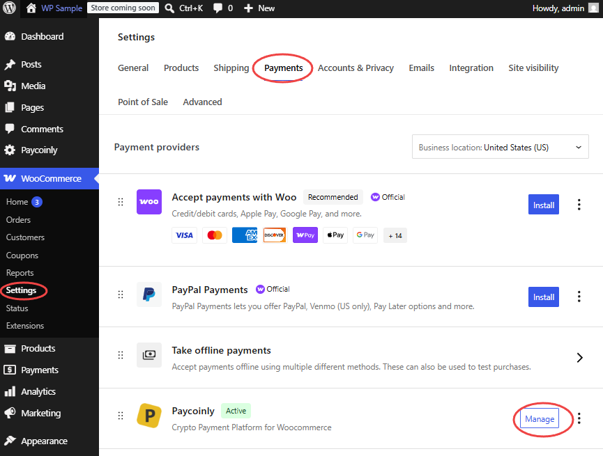Click the home icon beside WP Sample
The image size is (603, 456).
(31, 8)
